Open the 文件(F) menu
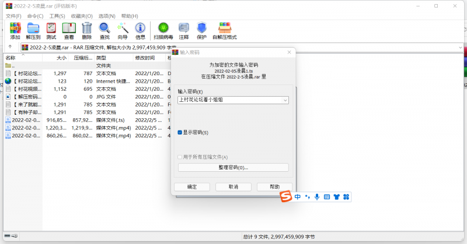Viewport: 467px width, 244px height. 13,16
